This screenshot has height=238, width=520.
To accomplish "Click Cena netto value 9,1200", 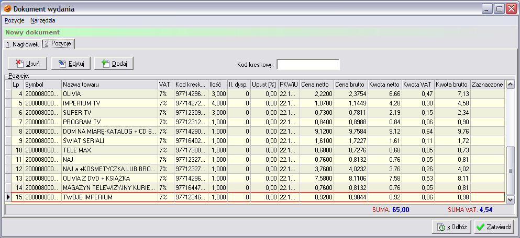I will click(x=317, y=132).
